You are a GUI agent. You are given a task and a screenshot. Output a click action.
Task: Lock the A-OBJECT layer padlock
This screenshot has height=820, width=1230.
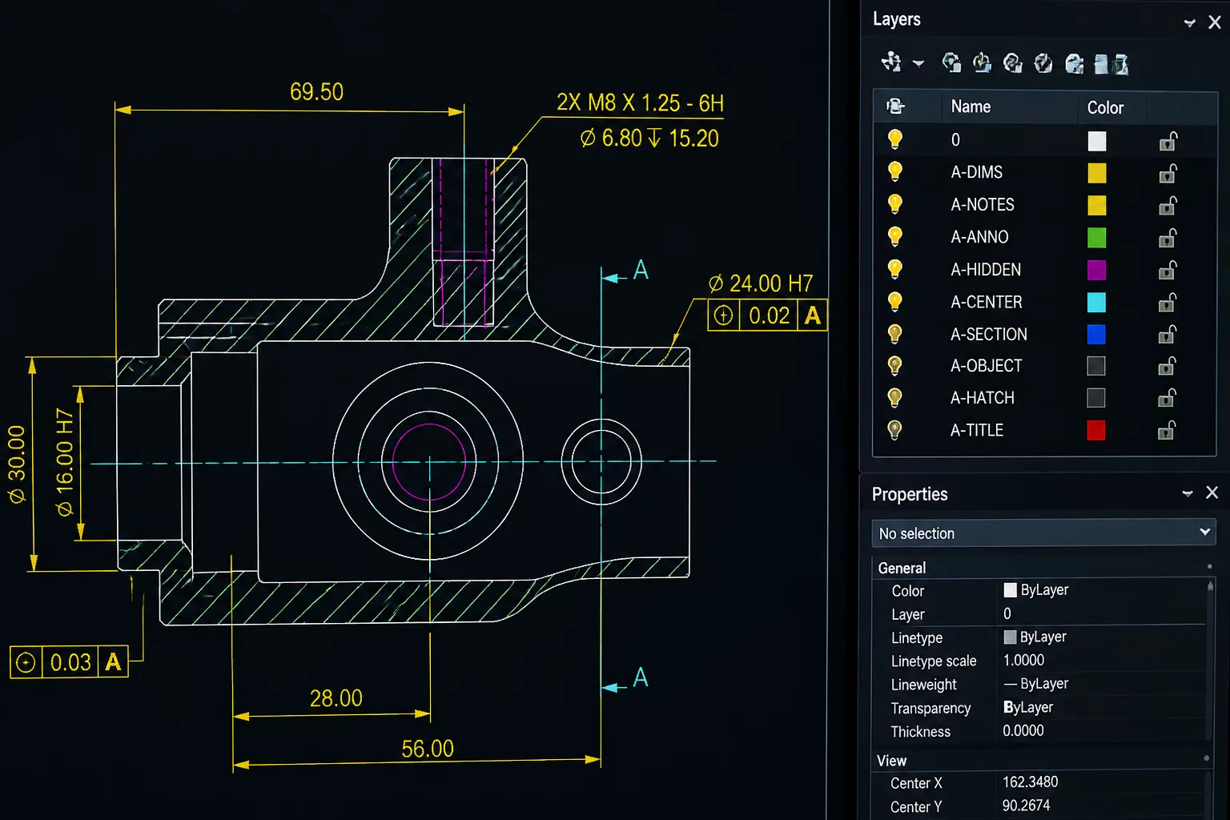pos(1168,366)
